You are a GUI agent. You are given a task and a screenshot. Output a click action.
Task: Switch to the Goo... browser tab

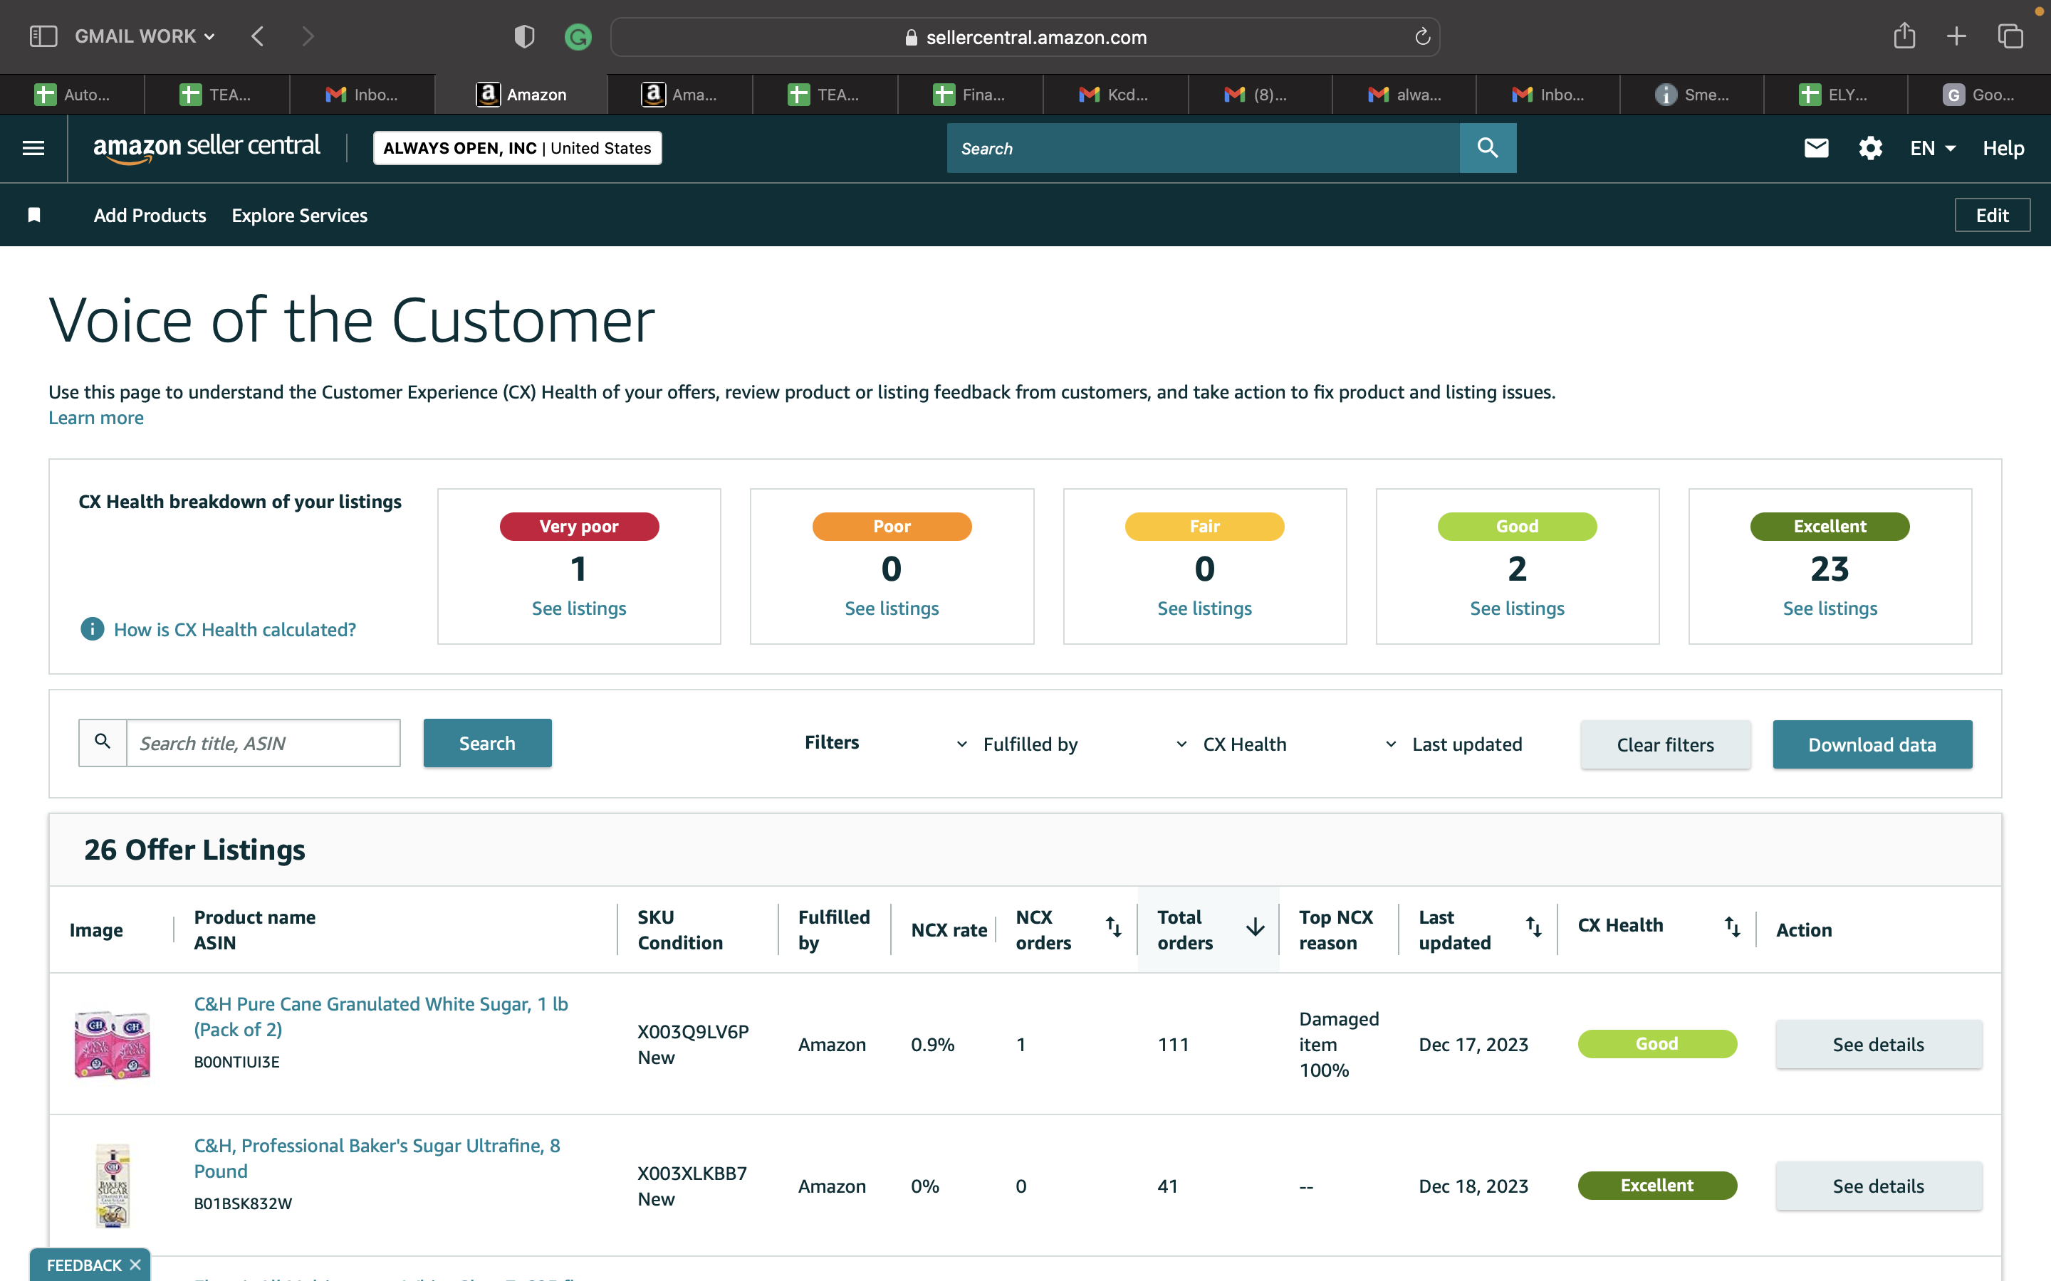tap(1979, 95)
